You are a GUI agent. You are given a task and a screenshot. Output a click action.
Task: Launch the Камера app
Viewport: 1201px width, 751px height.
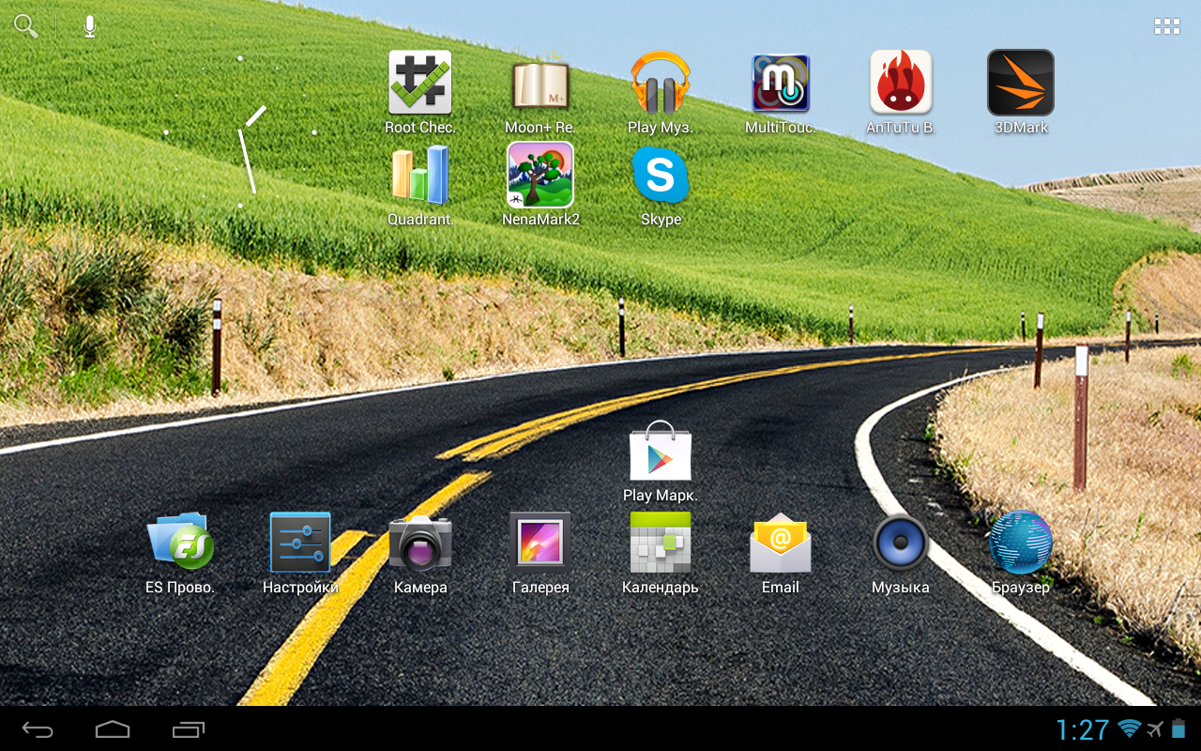tap(420, 542)
